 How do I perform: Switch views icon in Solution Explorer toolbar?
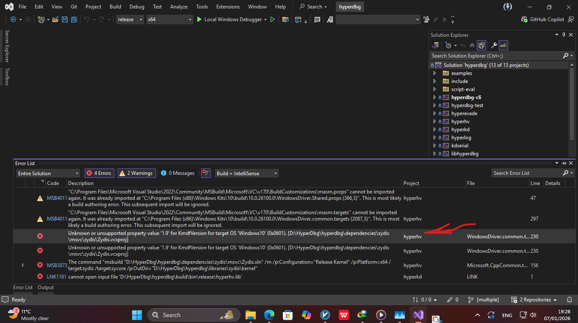[436, 45]
